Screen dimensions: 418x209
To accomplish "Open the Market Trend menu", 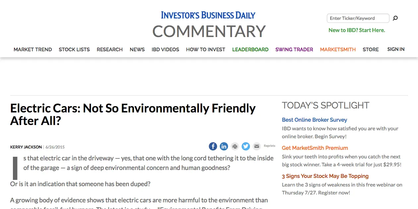I will coord(32,50).
